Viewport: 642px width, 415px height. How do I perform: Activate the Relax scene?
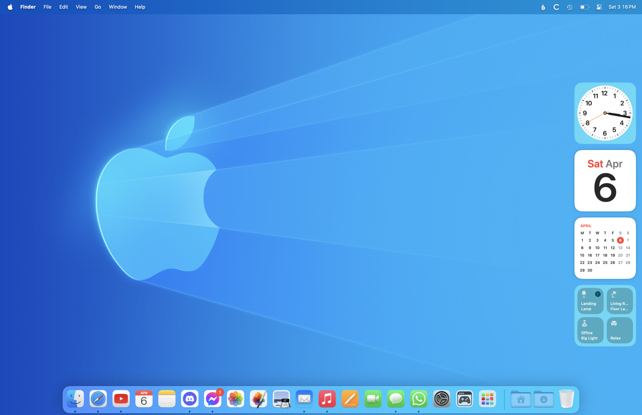[620, 330]
